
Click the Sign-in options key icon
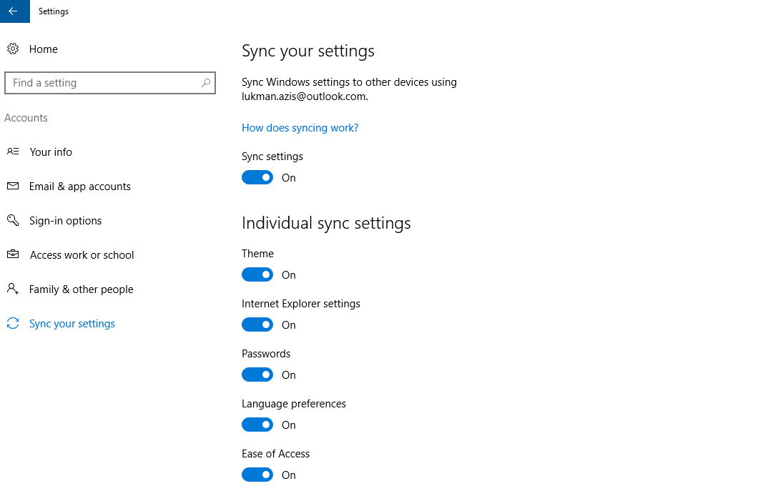pyautogui.click(x=13, y=221)
